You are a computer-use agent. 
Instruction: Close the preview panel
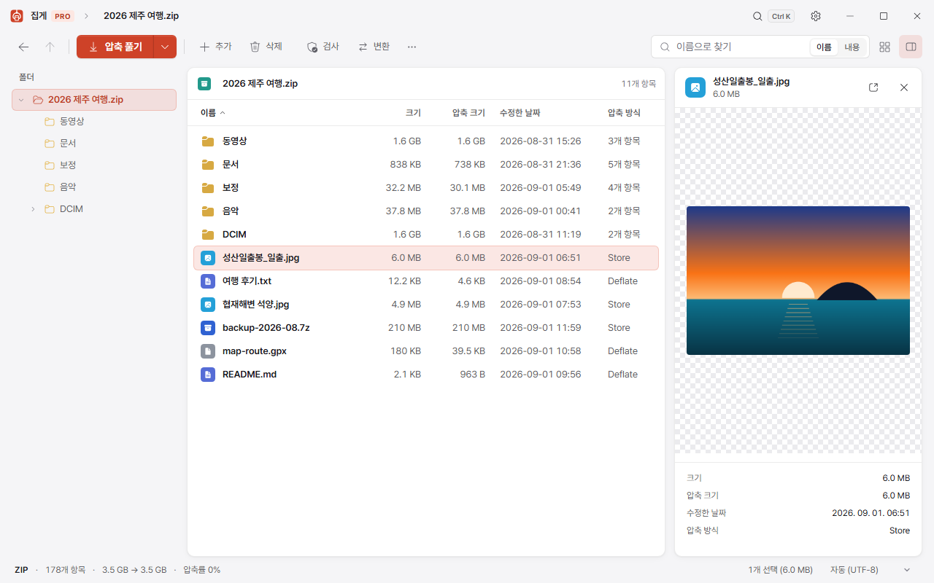click(904, 87)
